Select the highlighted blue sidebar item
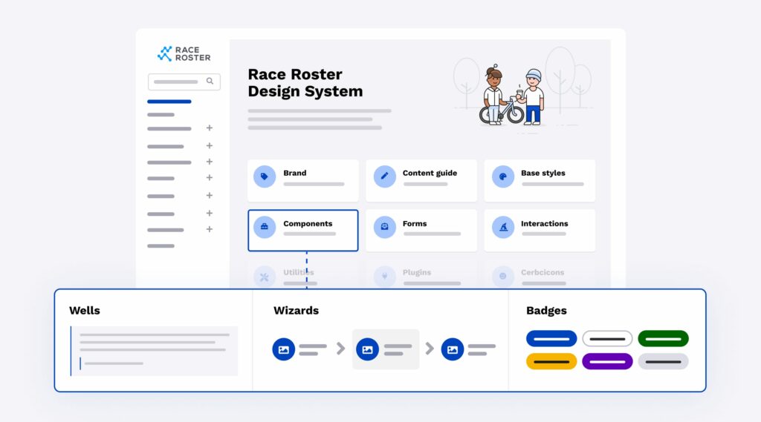Viewport: 761px width, 422px height. [169, 102]
